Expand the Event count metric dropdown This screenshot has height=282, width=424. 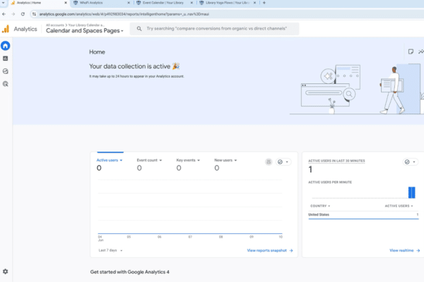pyautogui.click(x=149, y=160)
